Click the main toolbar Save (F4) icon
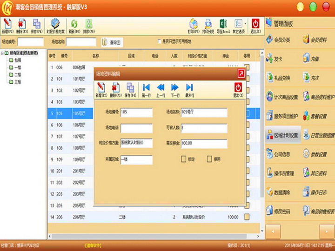 pyautogui.click(x=37, y=26)
